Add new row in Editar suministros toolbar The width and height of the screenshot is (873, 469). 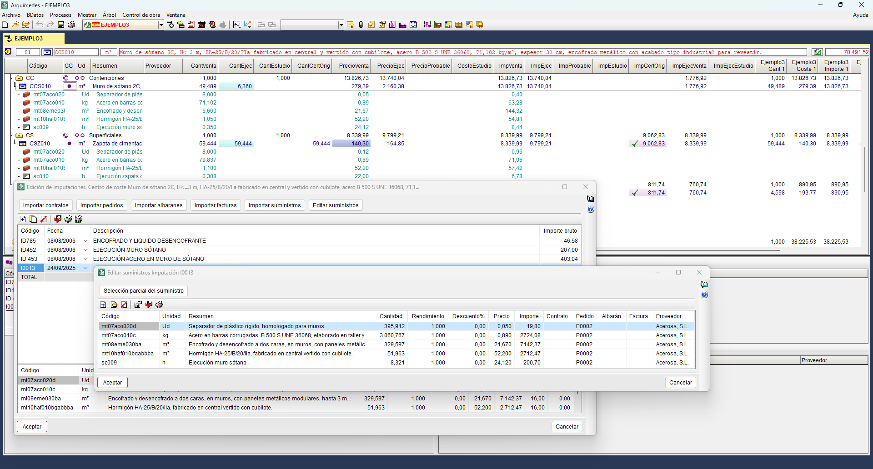click(103, 304)
